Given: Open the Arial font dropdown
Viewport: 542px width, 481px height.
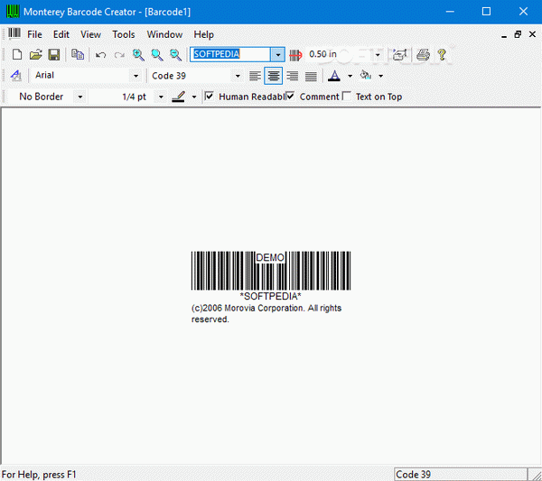Looking at the screenshot, I should 135,76.
